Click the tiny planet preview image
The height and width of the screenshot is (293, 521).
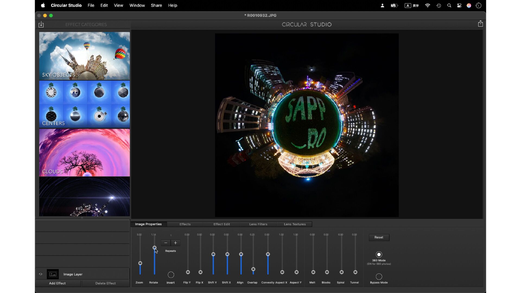point(307,125)
